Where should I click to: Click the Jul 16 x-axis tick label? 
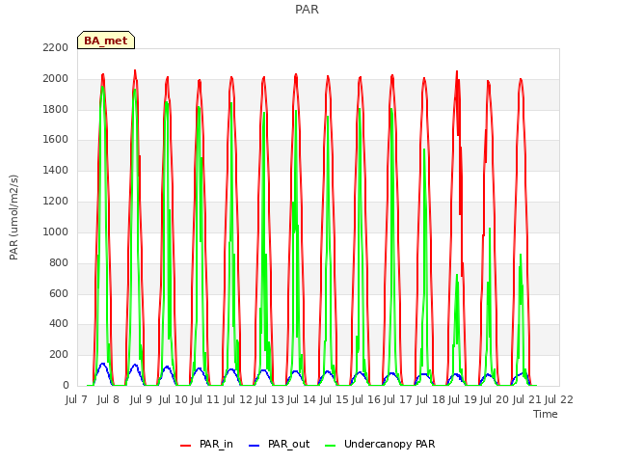pos(366,399)
